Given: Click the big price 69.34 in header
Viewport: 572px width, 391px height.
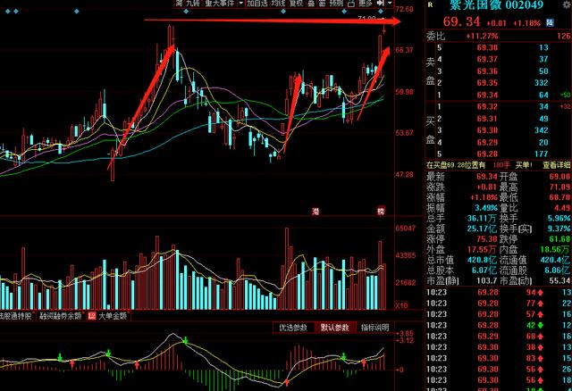Looking at the screenshot, I should [x=461, y=21].
